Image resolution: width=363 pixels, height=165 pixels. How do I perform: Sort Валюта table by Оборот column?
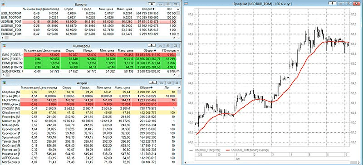[x=148, y=9]
